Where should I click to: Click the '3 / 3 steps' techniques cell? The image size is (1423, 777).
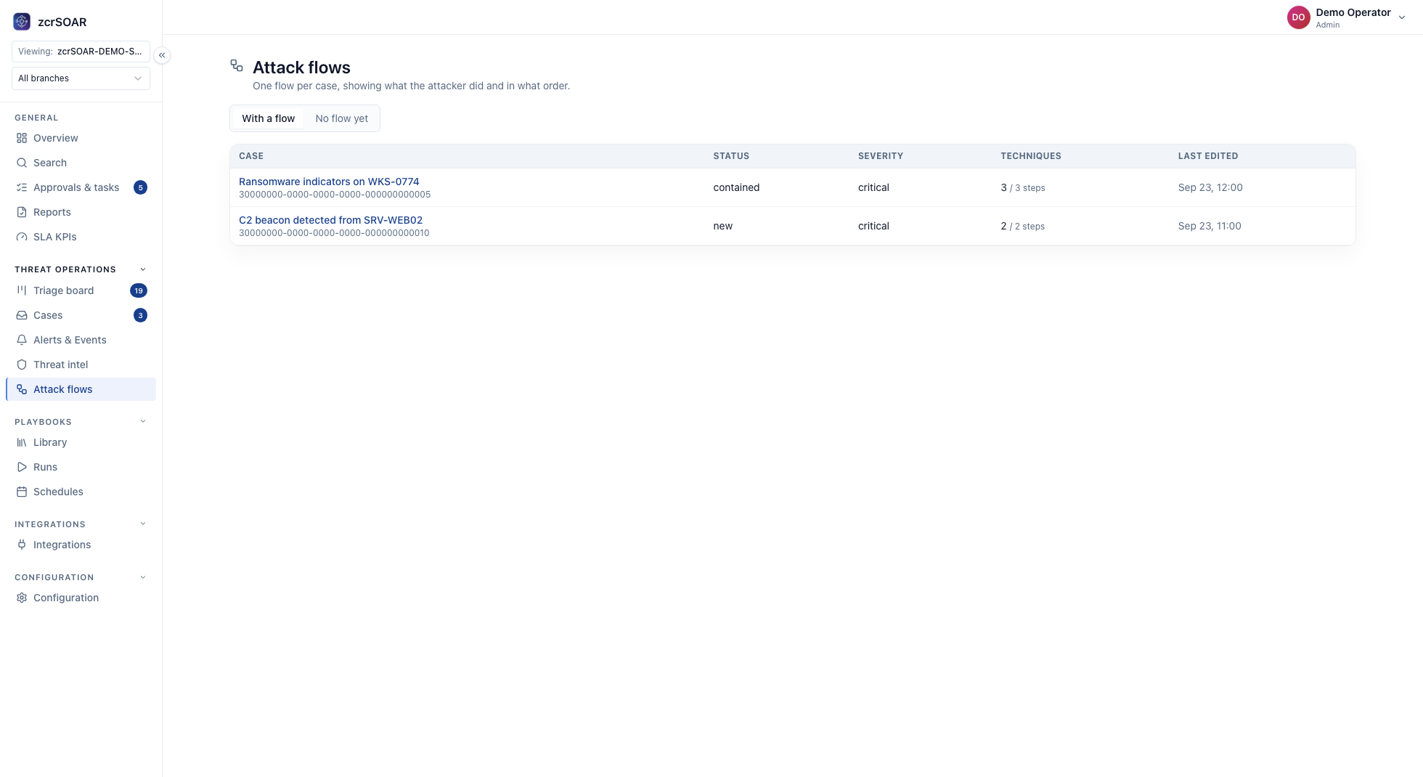point(1023,187)
